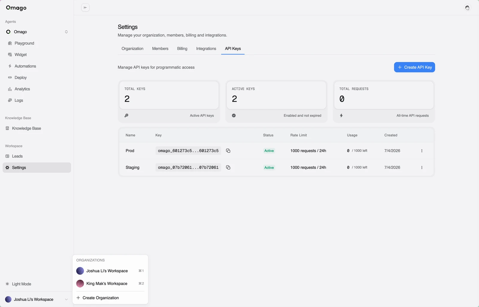
Task: Select API Keys tab
Action: (233, 48)
